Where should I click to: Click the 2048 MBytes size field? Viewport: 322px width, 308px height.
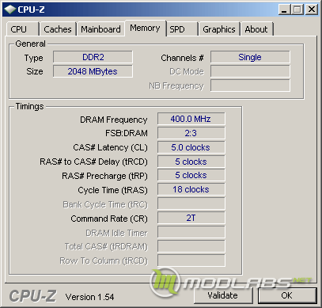(x=93, y=71)
